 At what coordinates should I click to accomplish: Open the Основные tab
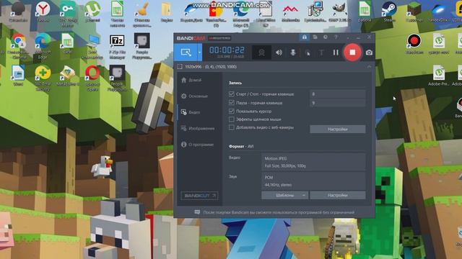[x=194, y=96]
